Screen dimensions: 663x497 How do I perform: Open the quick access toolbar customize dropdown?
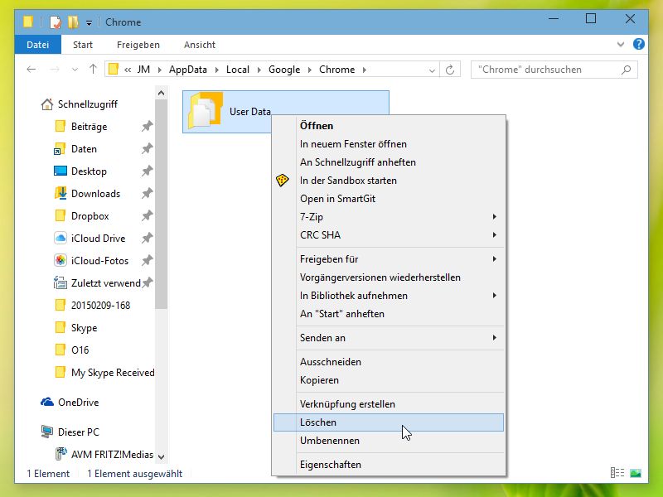[89, 23]
